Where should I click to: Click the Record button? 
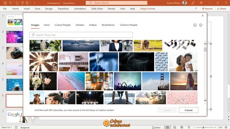207,9
